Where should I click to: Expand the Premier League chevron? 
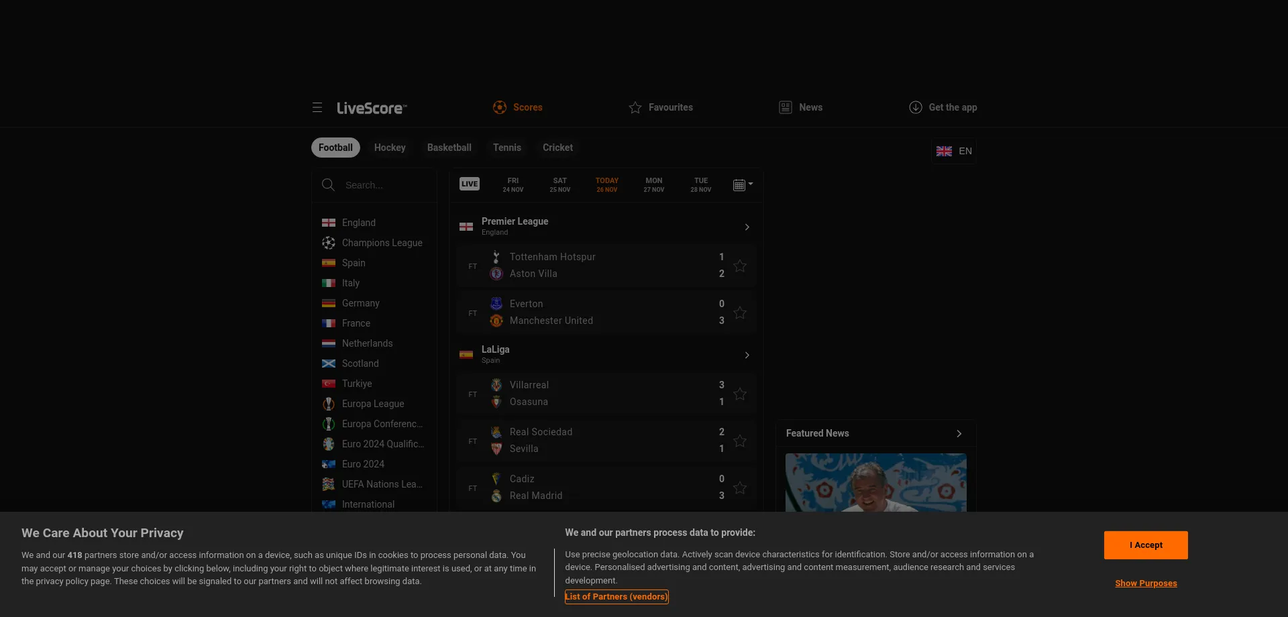coord(747,227)
